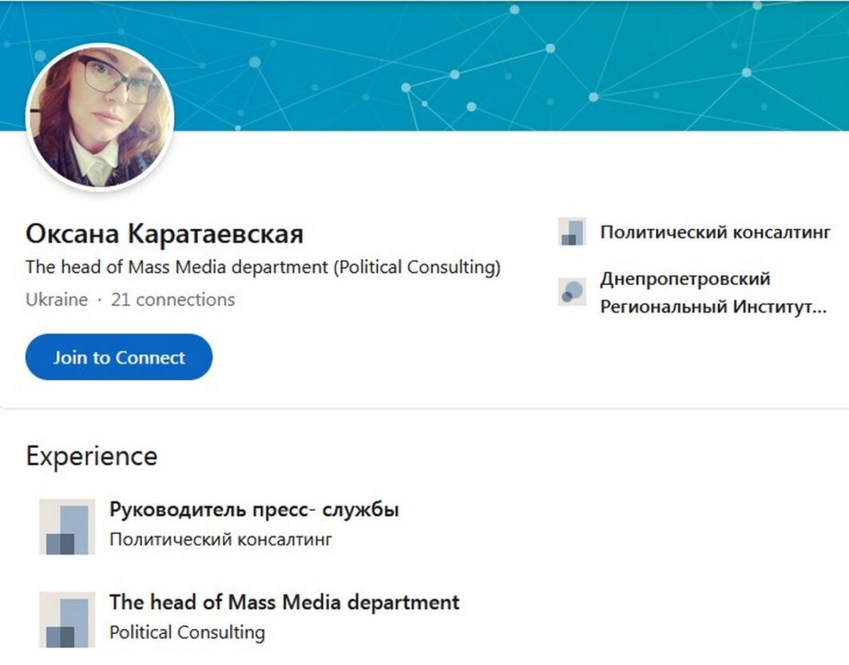The width and height of the screenshot is (849, 665).
Task: Click the Experience section heading
Action: tap(91, 457)
